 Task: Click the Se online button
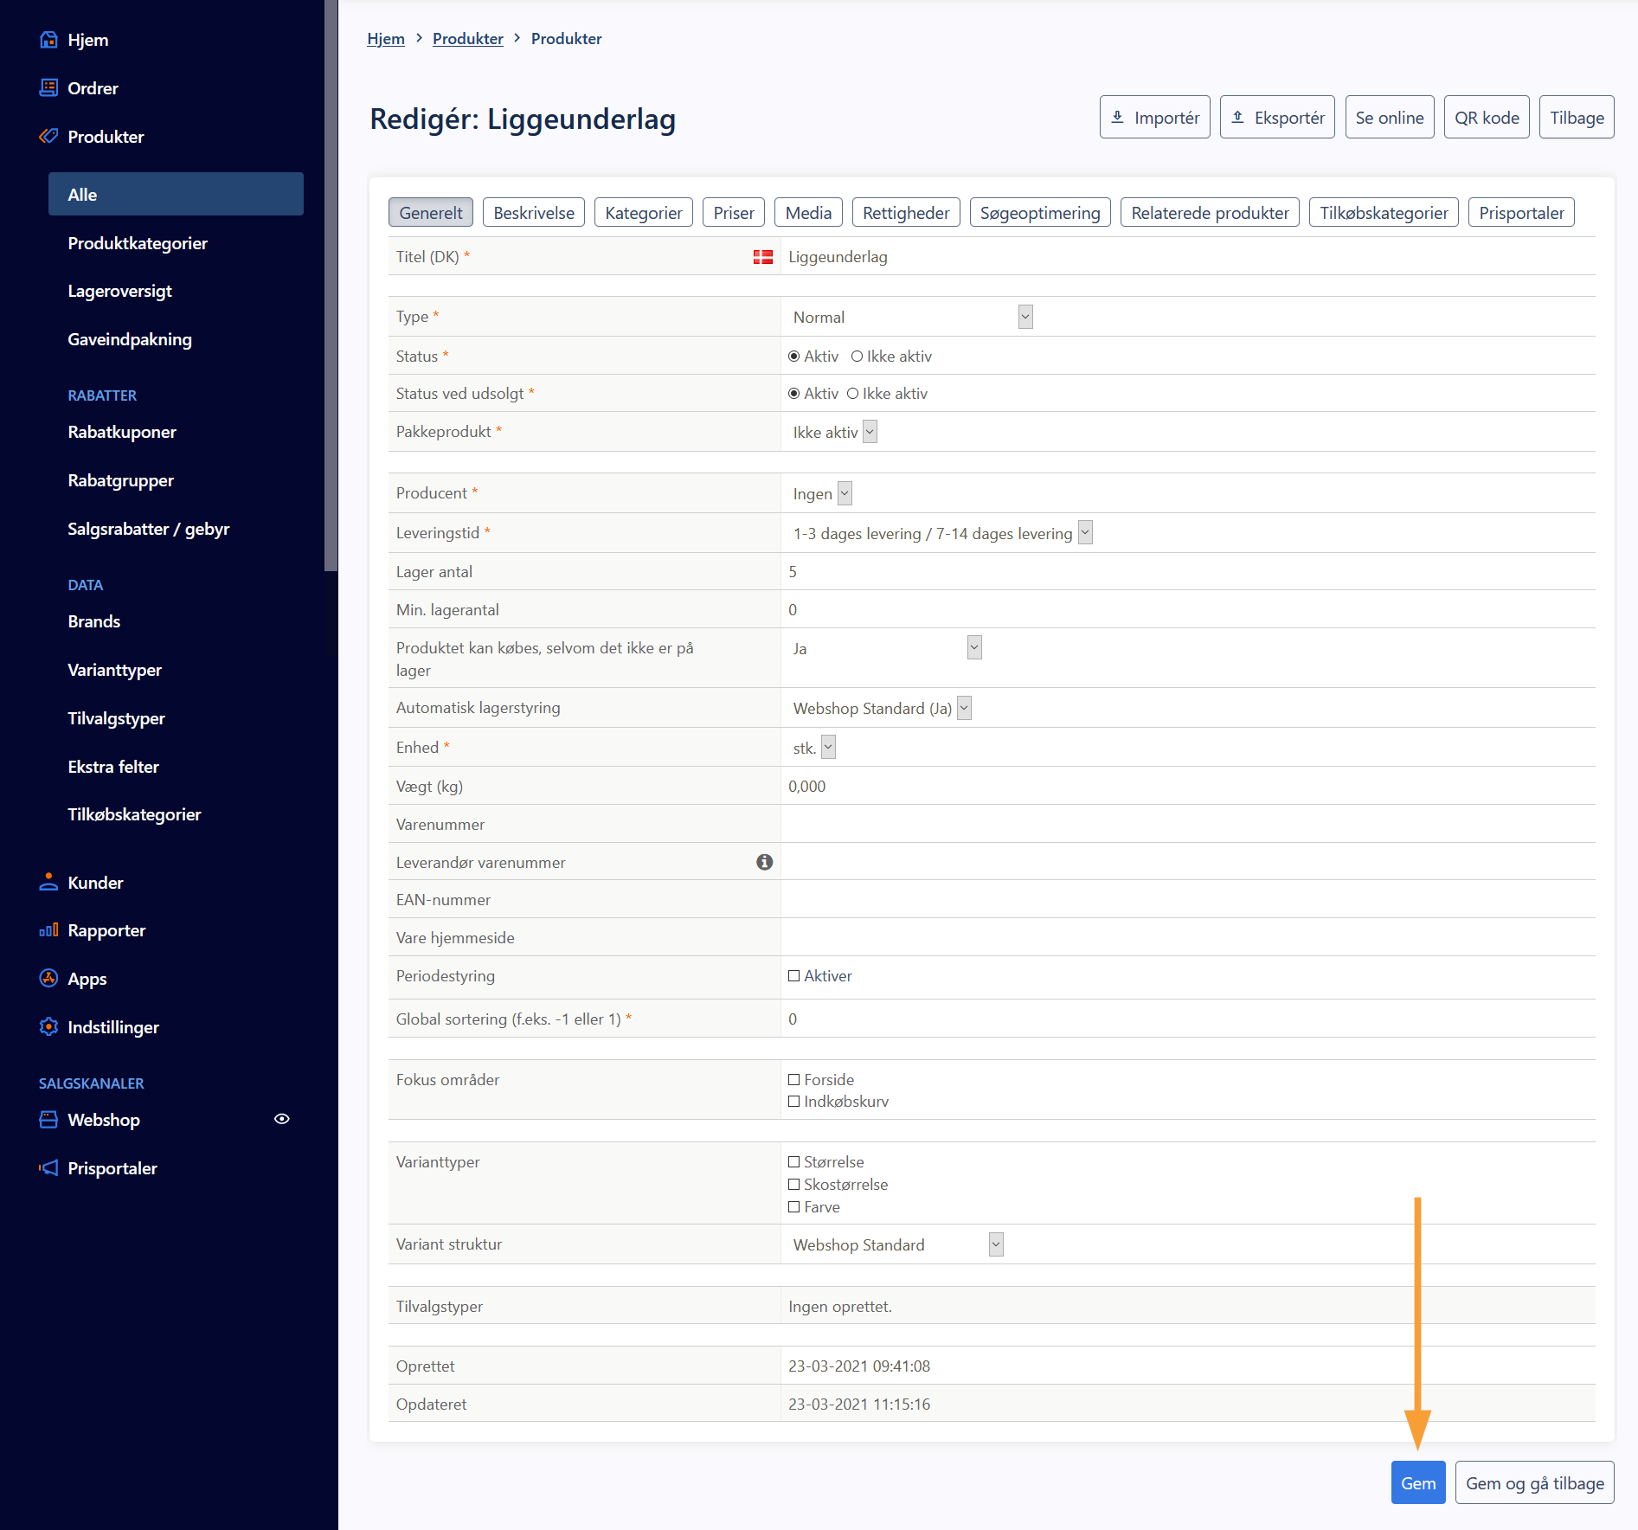(1390, 117)
